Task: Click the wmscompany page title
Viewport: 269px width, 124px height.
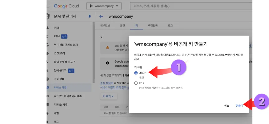Action: click(121, 16)
